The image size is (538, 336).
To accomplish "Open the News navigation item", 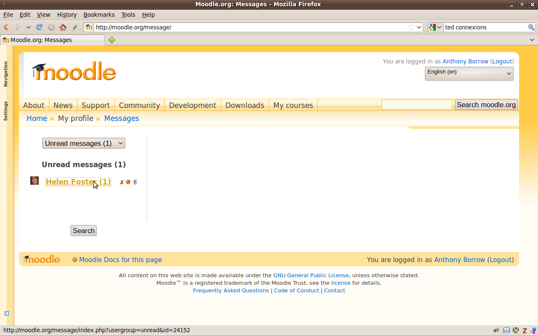I will (63, 105).
